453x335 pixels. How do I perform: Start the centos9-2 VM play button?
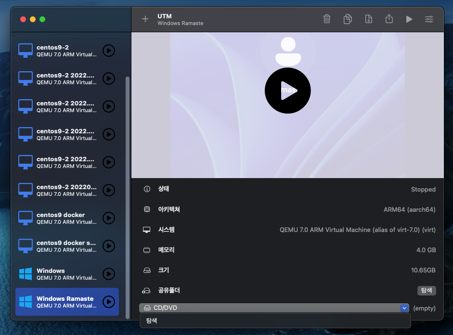(109, 51)
